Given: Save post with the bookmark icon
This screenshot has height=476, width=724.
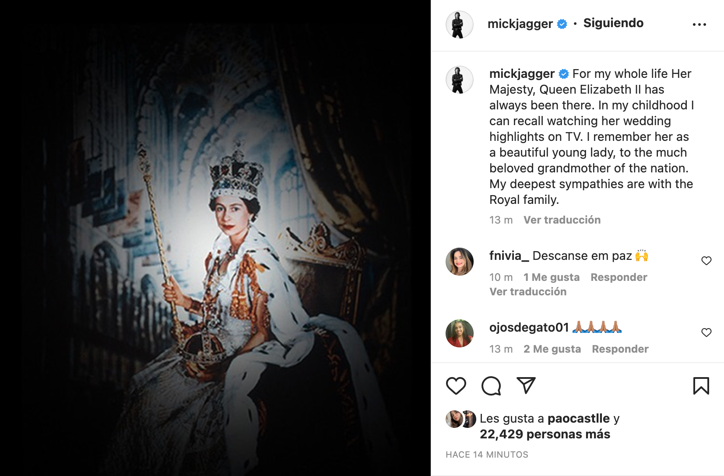Looking at the screenshot, I should tap(701, 386).
